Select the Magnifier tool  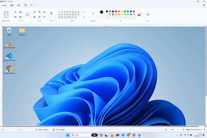45,17
